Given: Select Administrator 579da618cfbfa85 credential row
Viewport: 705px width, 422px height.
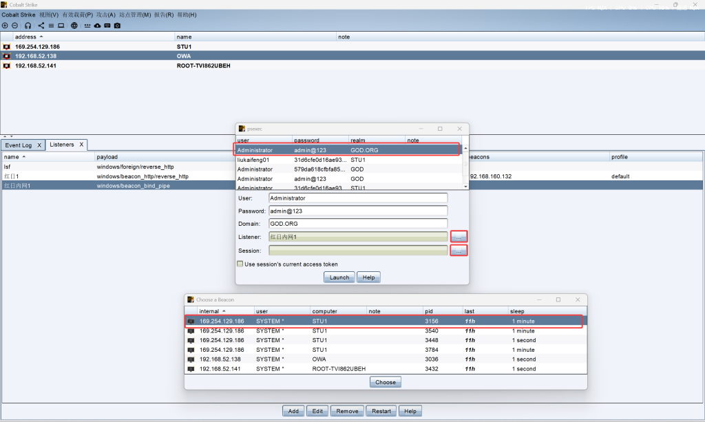Looking at the screenshot, I should [x=349, y=169].
